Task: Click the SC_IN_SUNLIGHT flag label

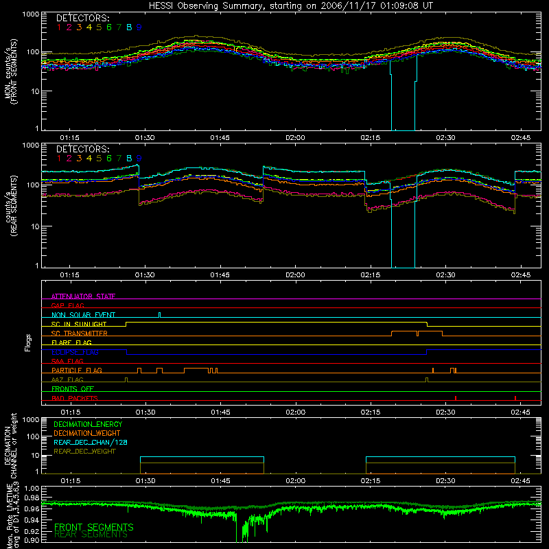Action: 79,324
